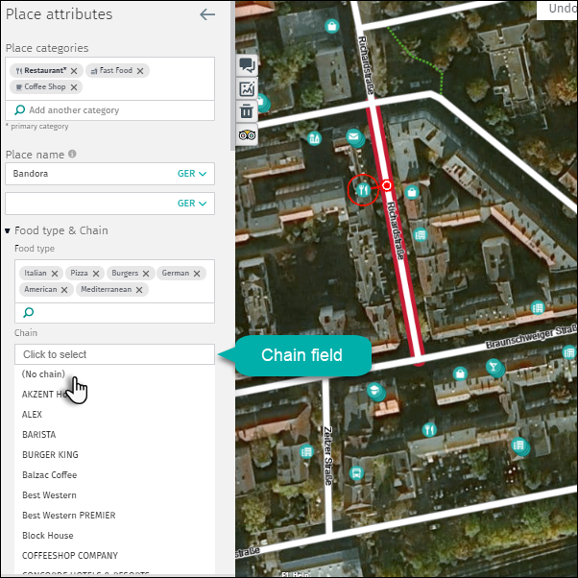The height and width of the screenshot is (578, 578).
Task: Click the mail/post office marker on the map
Action: pyautogui.click(x=353, y=136)
